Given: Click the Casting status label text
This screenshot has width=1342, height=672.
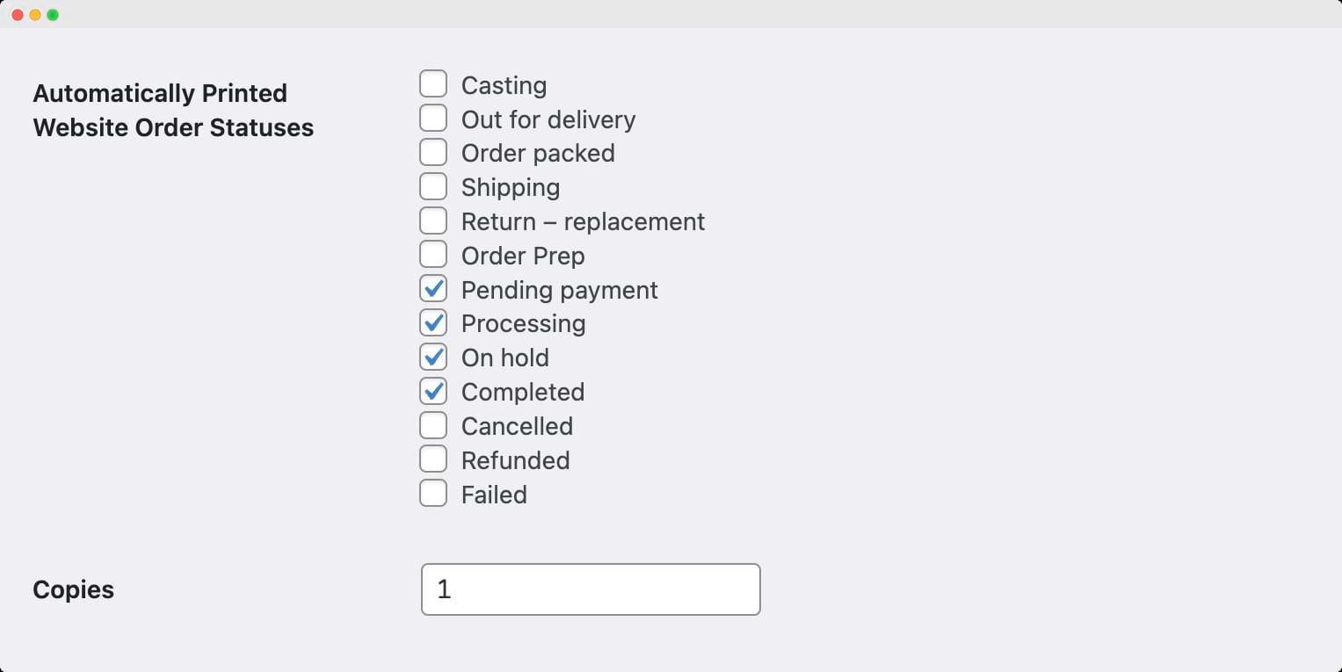Looking at the screenshot, I should click(504, 85).
